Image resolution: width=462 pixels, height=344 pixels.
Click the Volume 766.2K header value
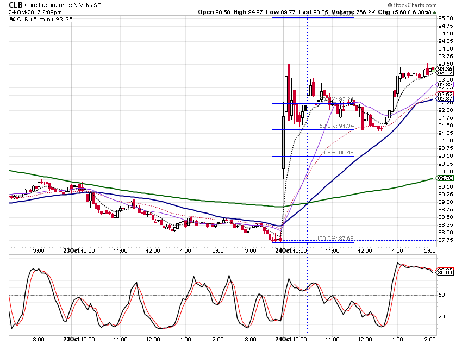coord(353,12)
